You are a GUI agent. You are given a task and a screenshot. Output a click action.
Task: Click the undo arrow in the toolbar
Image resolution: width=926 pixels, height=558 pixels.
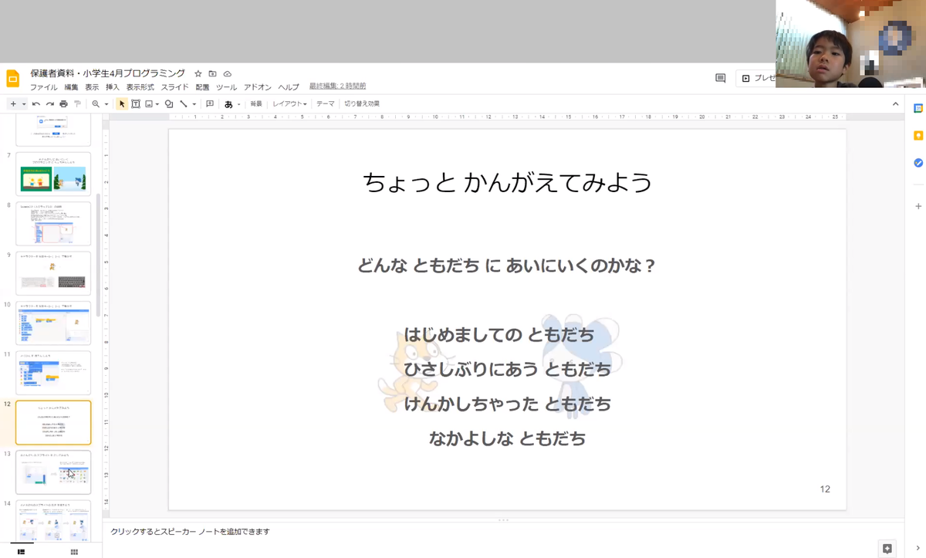36,104
